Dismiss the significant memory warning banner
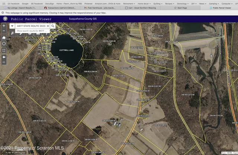The height and width of the screenshot is (155, 238). click(x=2, y=12)
